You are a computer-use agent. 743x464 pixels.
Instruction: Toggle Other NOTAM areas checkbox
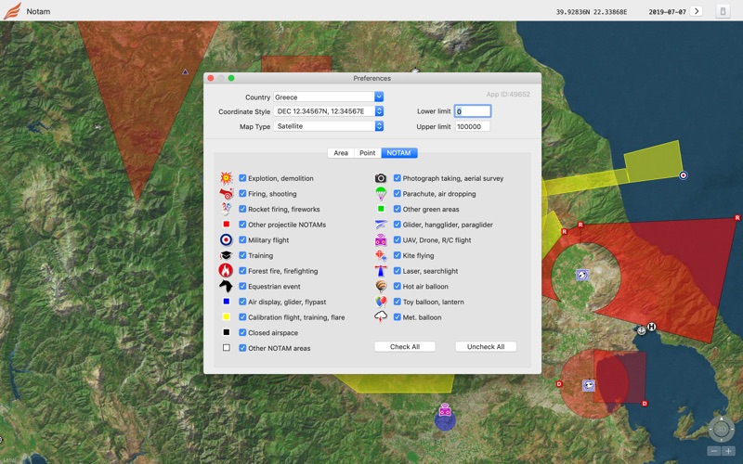242,348
